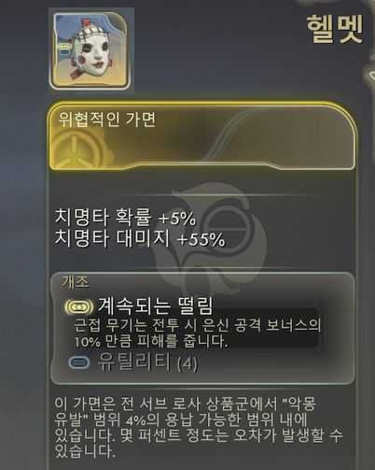This screenshot has height=470, width=375.
Task: Click the small yellow mod badge on the thumbnail
Action: point(64,48)
